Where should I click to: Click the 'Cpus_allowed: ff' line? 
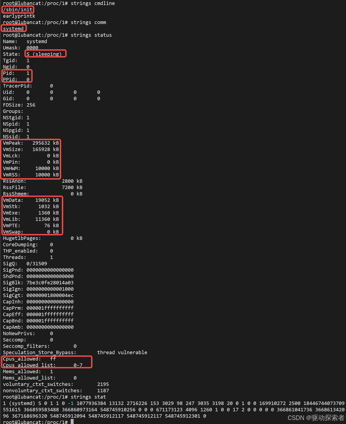29,359
